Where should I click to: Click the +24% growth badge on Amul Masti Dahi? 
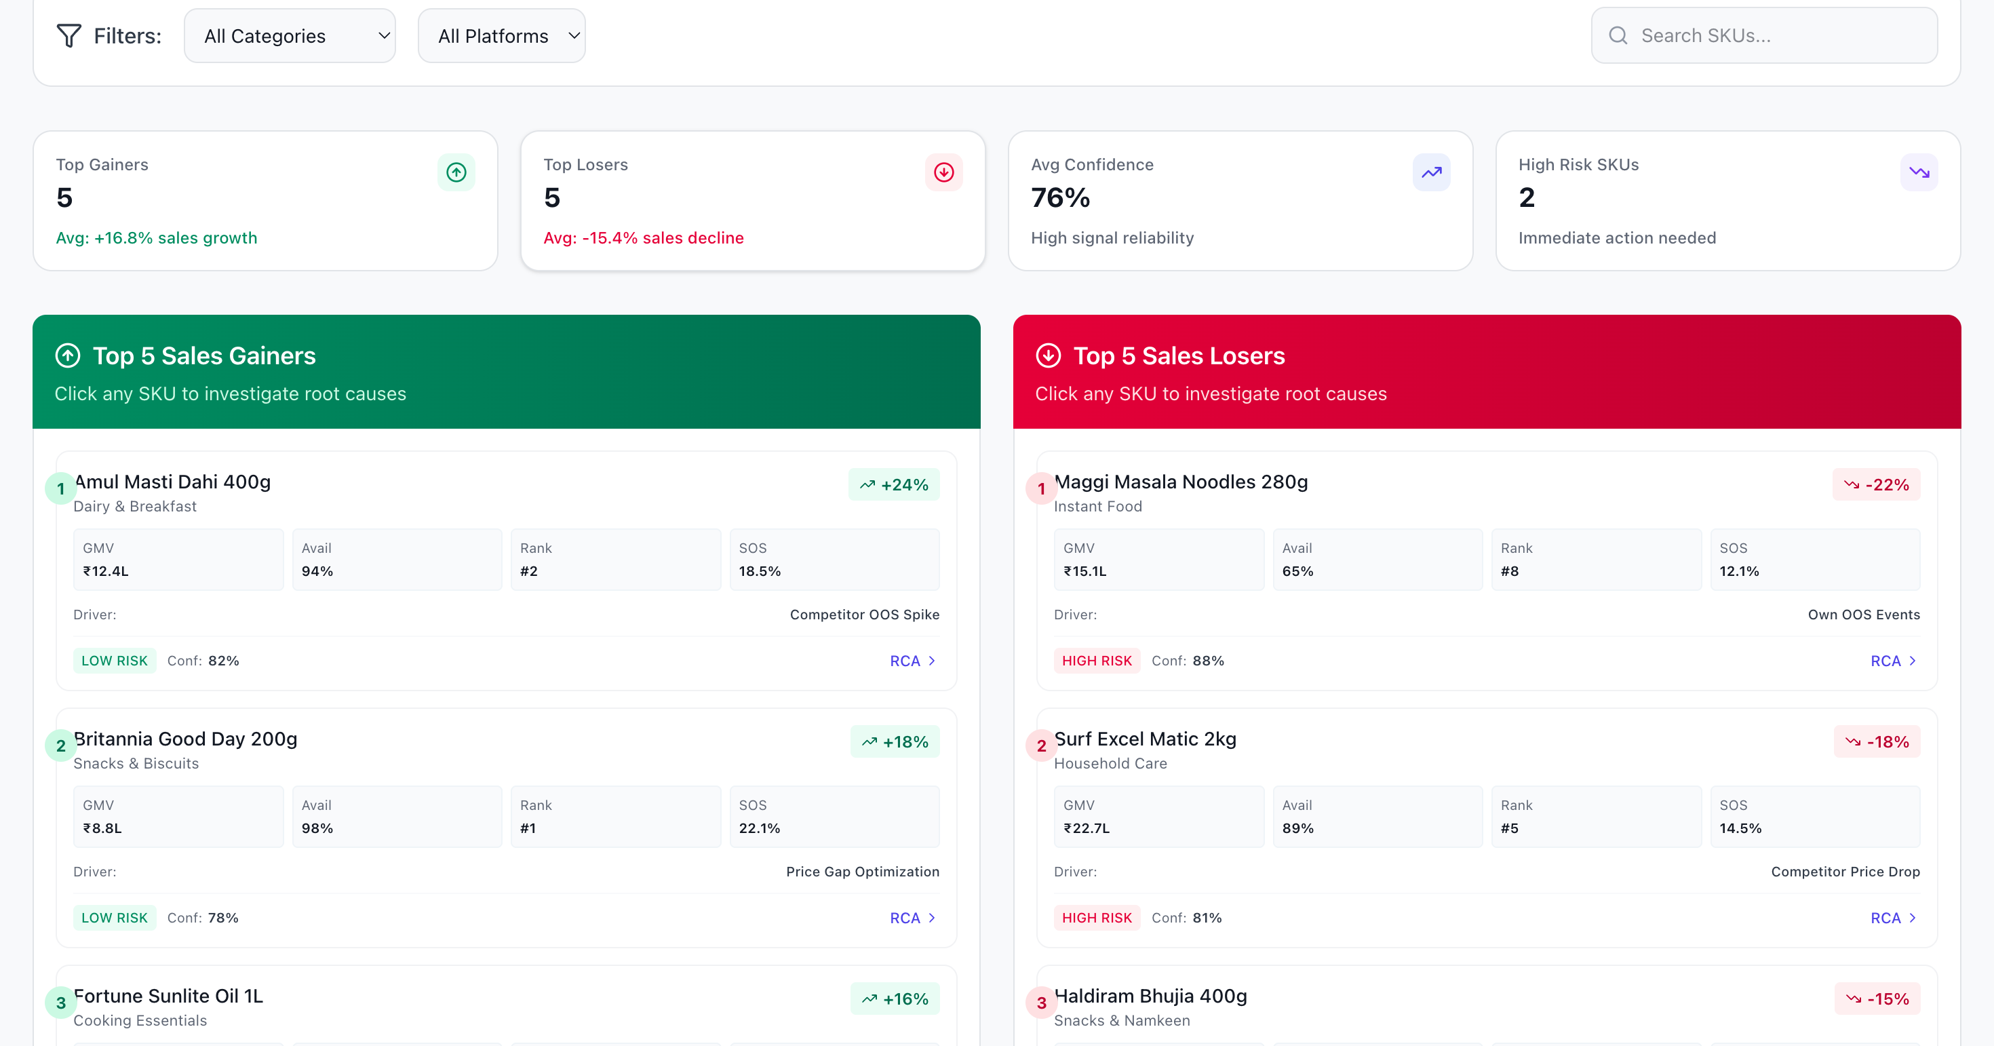pos(894,485)
